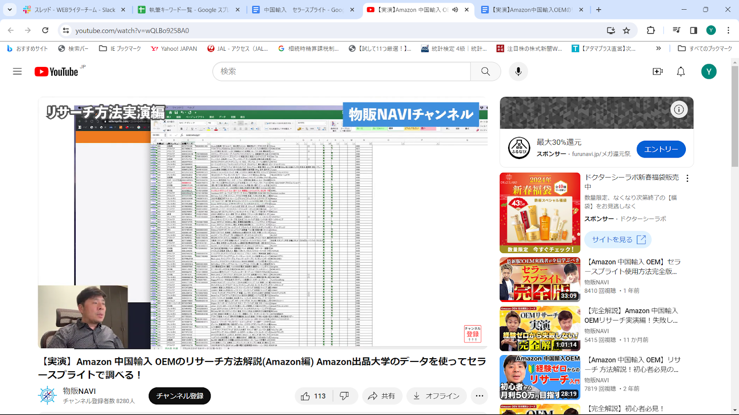Open YouTube notifications bell

(x=681, y=71)
